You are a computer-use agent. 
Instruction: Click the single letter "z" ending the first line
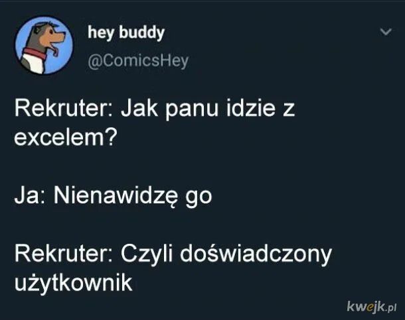tap(289, 111)
